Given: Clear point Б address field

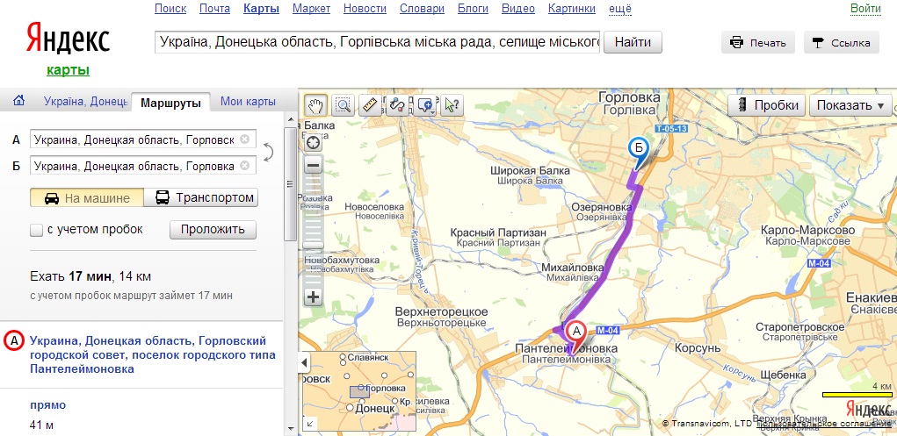Looking at the screenshot, I should pos(244,166).
